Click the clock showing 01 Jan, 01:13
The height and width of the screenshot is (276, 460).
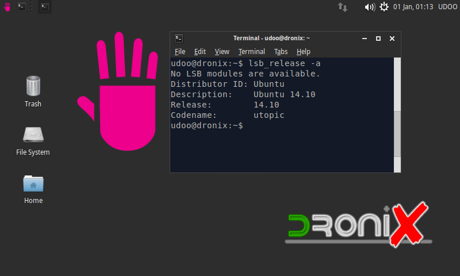pyautogui.click(x=413, y=7)
